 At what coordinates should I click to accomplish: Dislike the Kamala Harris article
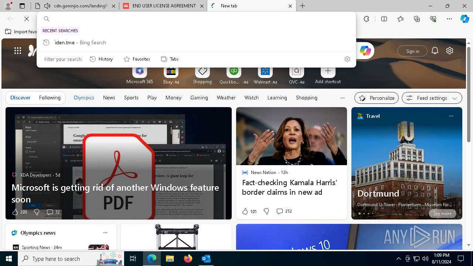[266, 211]
